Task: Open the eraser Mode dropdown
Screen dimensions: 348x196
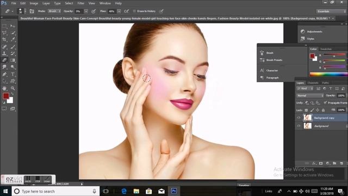Action: click(x=54, y=11)
